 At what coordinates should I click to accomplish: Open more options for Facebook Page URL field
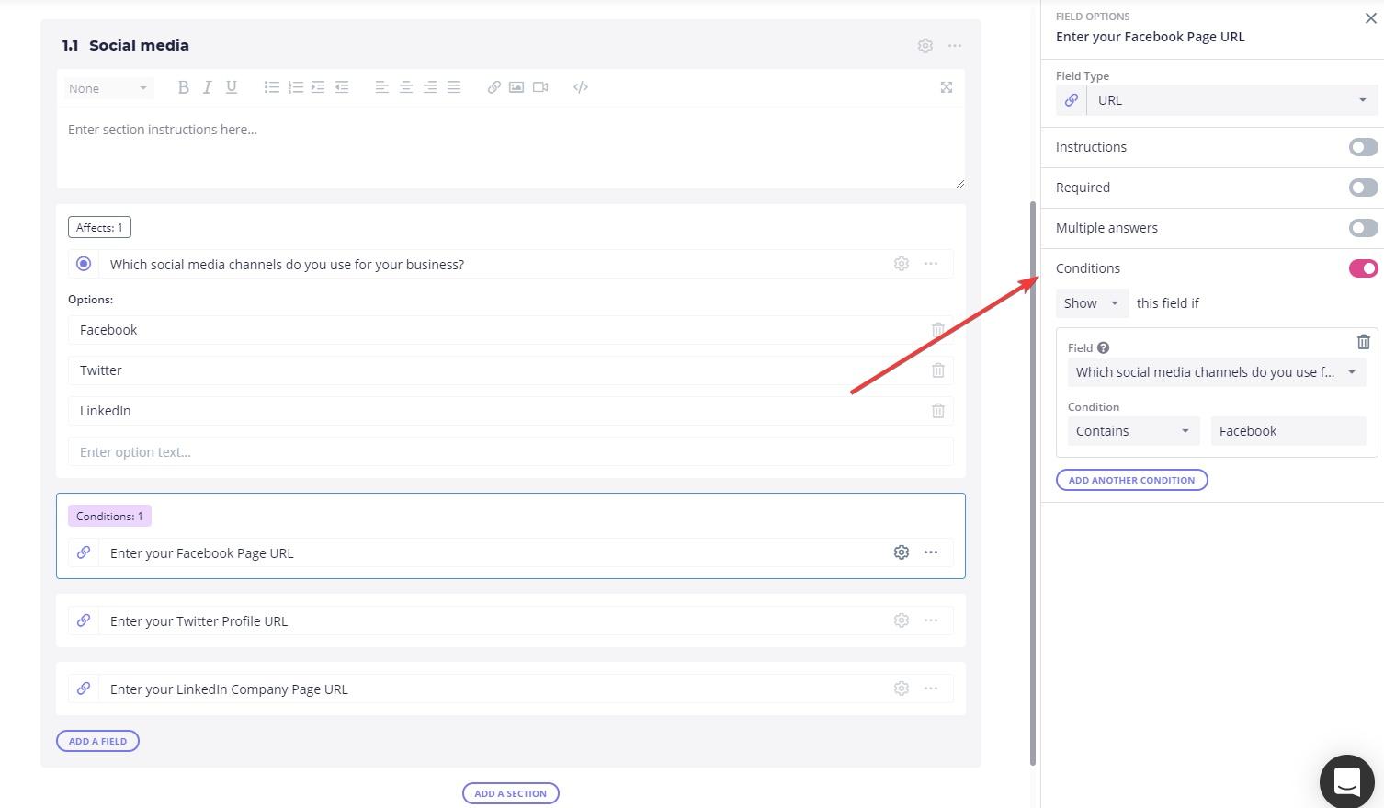tap(931, 552)
